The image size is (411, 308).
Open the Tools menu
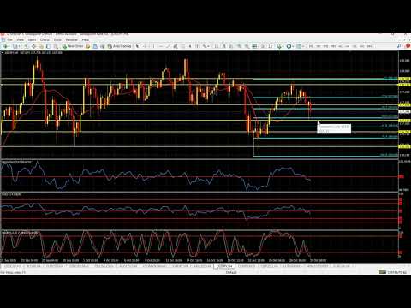coord(57,39)
